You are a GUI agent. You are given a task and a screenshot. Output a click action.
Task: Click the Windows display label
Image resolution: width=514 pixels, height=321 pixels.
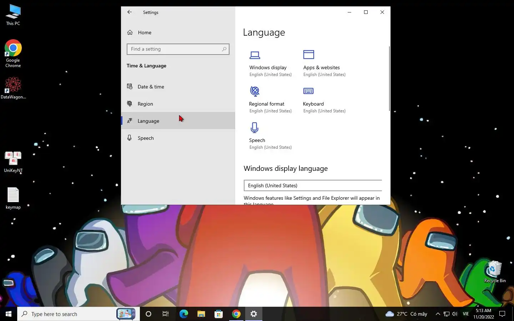pos(268,67)
